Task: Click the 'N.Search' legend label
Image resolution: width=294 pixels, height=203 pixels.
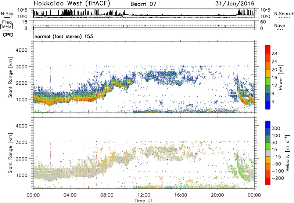Action: [x=284, y=14]
